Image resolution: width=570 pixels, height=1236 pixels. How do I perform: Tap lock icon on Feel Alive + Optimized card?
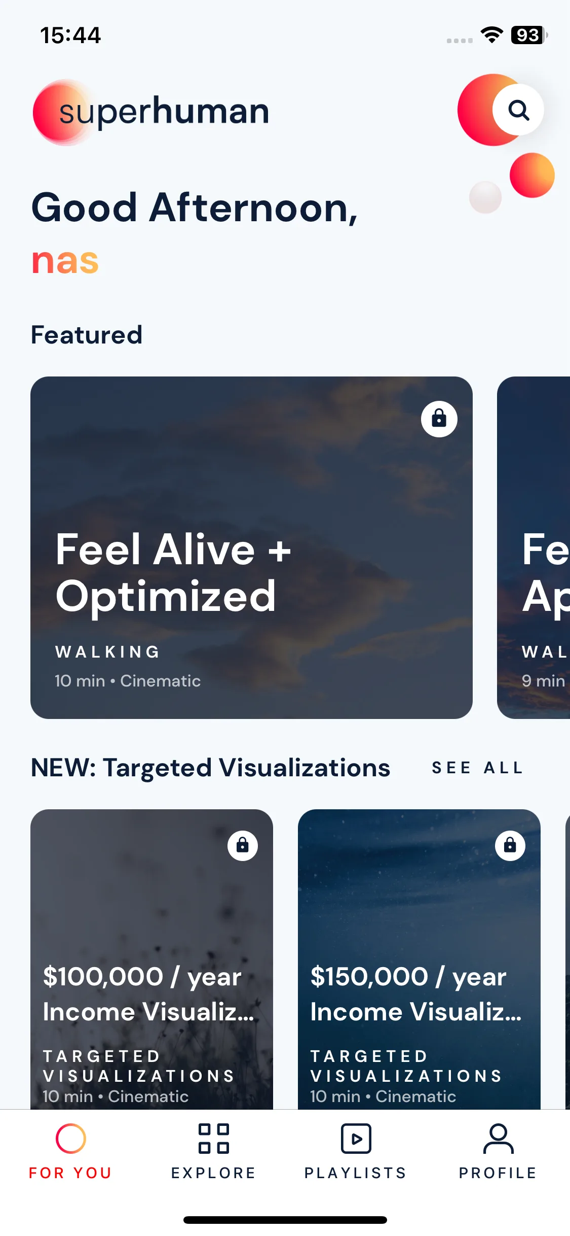click(x=439, y=419)
